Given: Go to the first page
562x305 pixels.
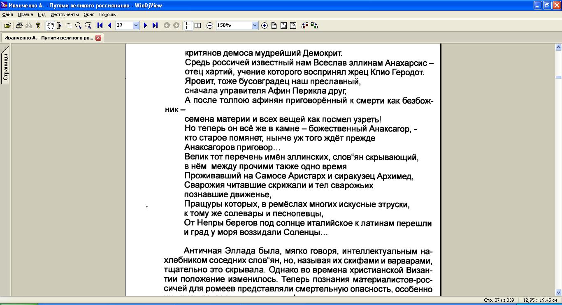Looking at the screenshot, I should (100, 25).
